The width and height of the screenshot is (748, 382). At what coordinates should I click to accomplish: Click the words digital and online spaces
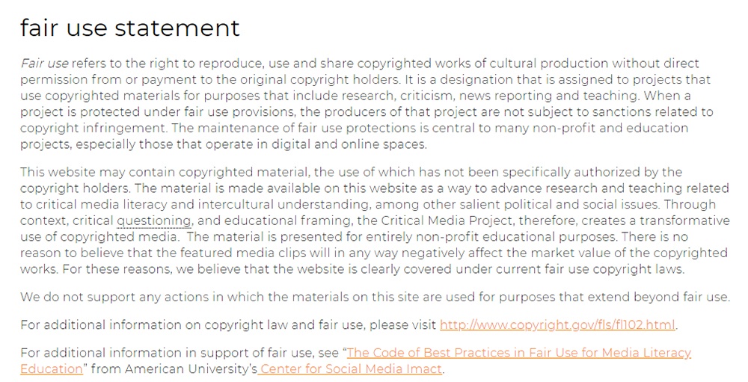pyautogui.click(x=349, y=144)
